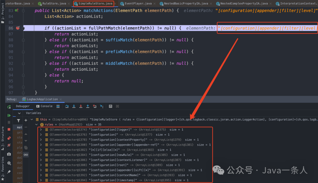Click red Force Step Into icon
Image resolution: width=318 pixels, height=183 pixels.
point(81,106)
